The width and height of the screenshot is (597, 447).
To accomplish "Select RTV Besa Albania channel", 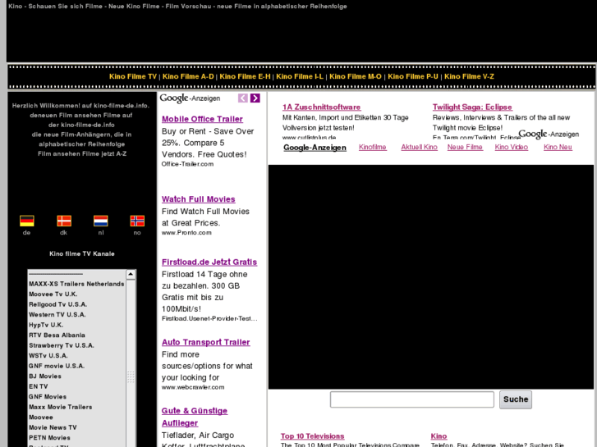I will tap(57, 335).
